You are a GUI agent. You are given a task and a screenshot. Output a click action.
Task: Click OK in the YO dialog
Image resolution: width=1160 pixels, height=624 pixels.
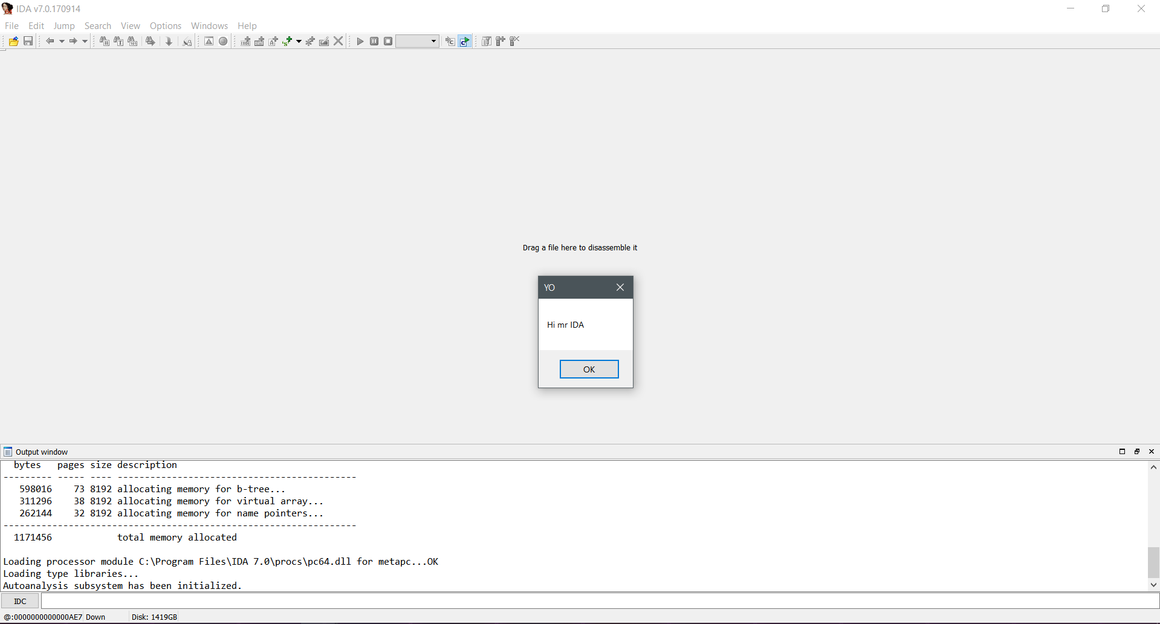(x=589, y=369)
